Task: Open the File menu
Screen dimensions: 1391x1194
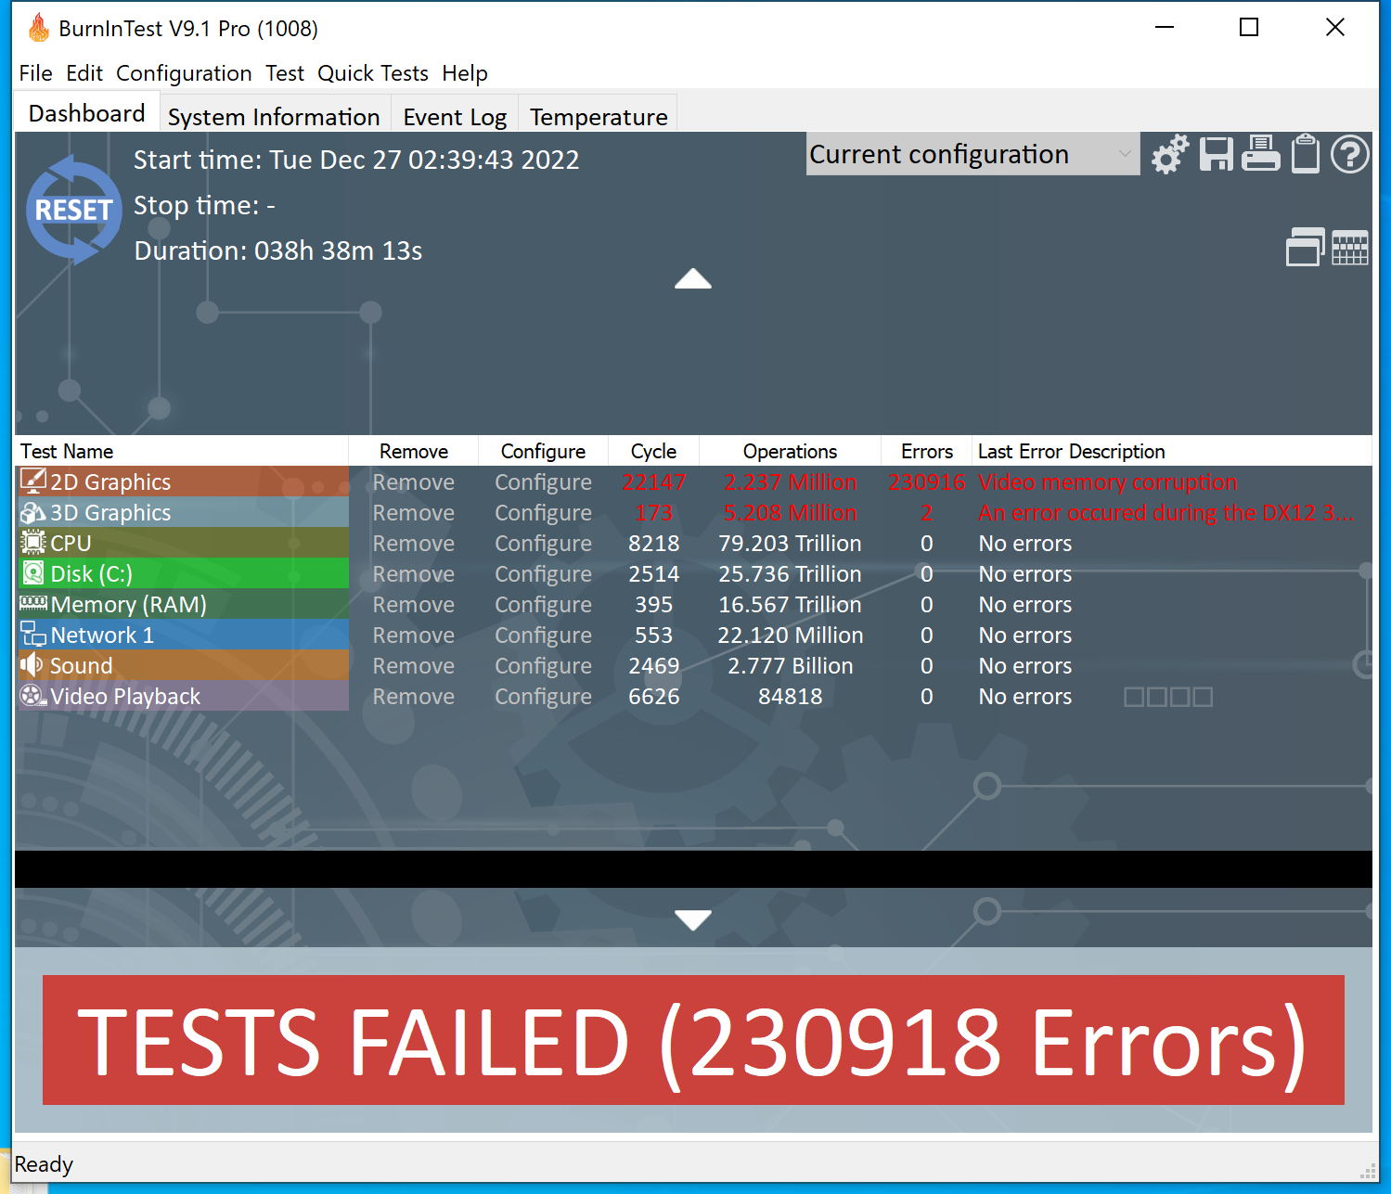Action: (36, 73)
